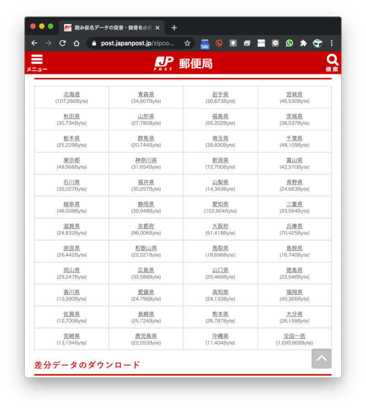The width and height of the screenshot is (366, 410).
Task: Open a new browser tab
Action: tap(174, 28)
